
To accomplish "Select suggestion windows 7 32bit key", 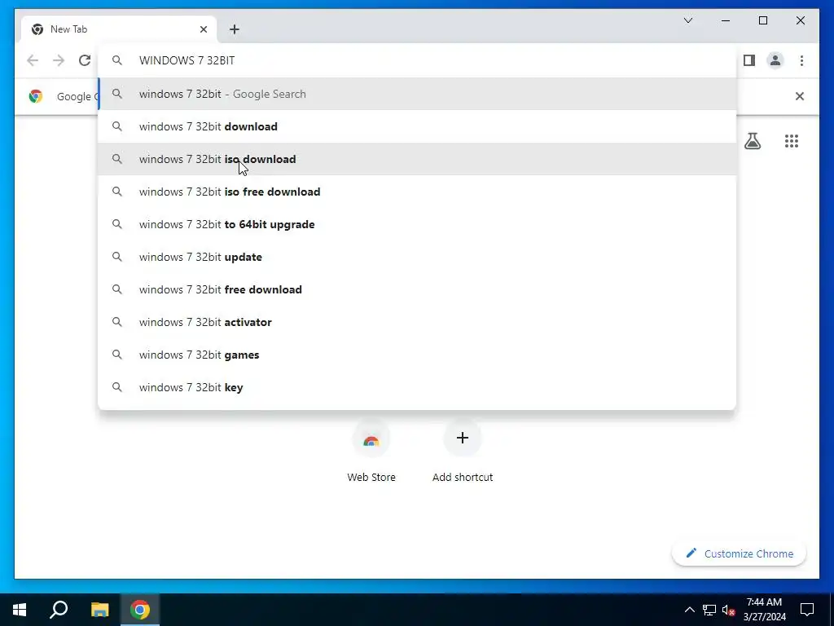I will click(417, 387).
